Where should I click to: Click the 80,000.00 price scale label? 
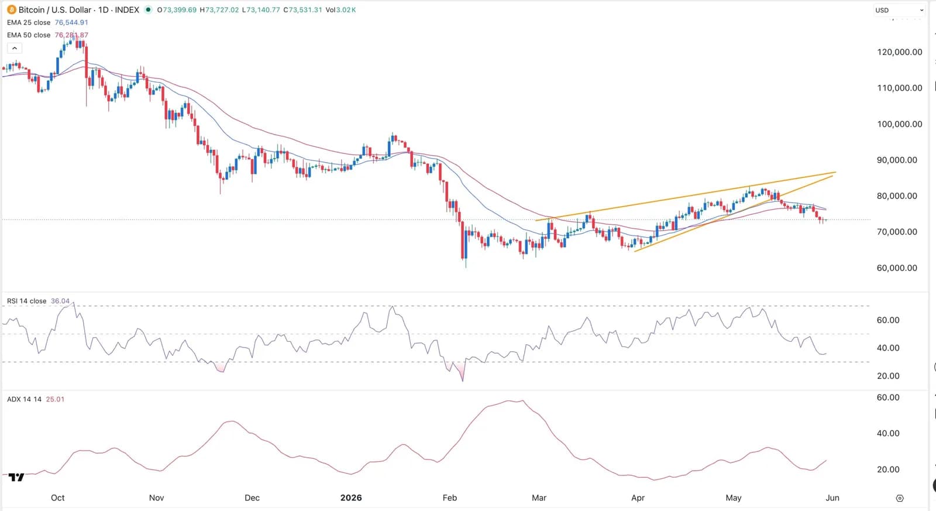[899, 196]
